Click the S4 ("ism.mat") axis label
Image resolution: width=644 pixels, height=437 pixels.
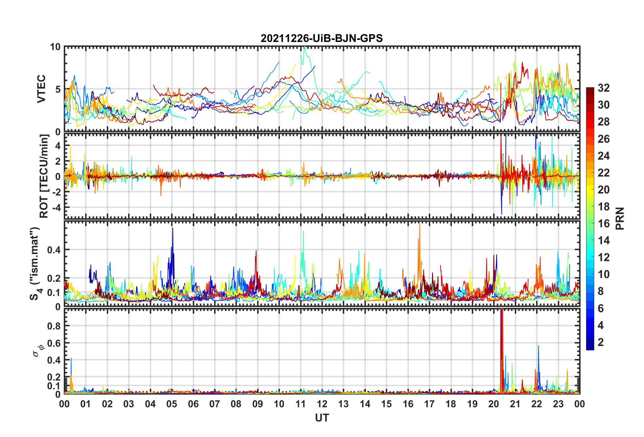point(35,264)
